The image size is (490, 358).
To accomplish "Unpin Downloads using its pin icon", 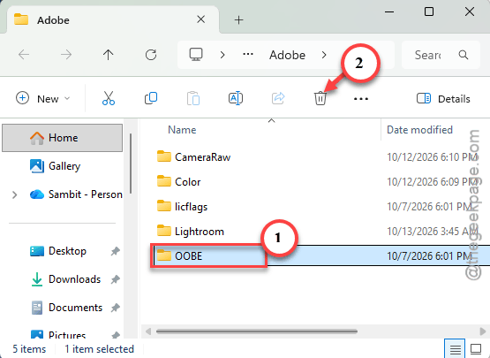I will tap(116, 279).
